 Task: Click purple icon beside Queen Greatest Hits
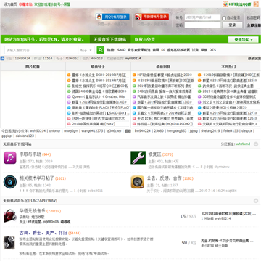tap(69, 96)
